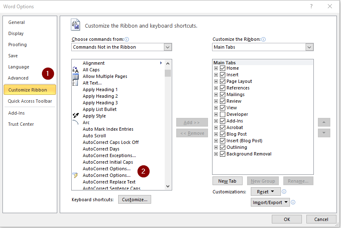Viewport: 341px width, 228px height.
Task: Expand the Developer tab tree node
Action: 216,114
